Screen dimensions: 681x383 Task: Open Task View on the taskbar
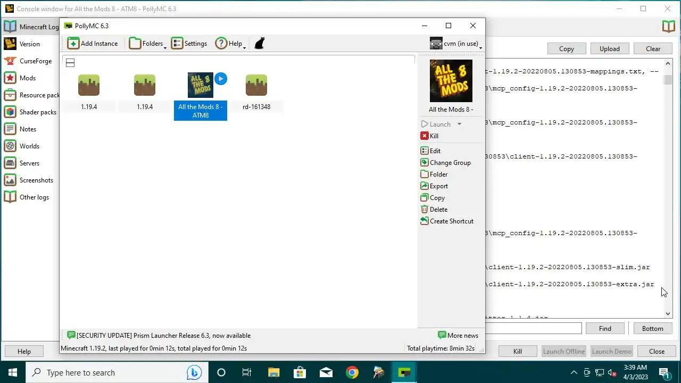click(x=247, y=372)
